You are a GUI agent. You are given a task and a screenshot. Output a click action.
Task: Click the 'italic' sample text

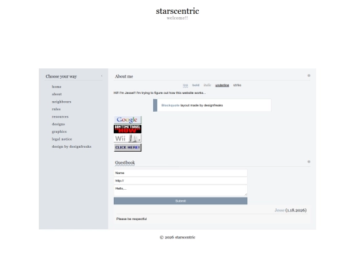point(207,85)
